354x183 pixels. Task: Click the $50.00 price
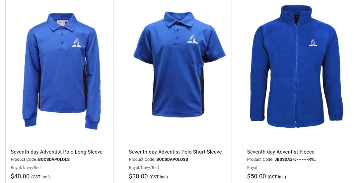[x=256, y=176]
